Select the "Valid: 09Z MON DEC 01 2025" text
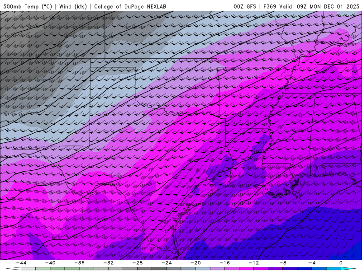Viewport: 362px width, 271px height. point(319,6)
